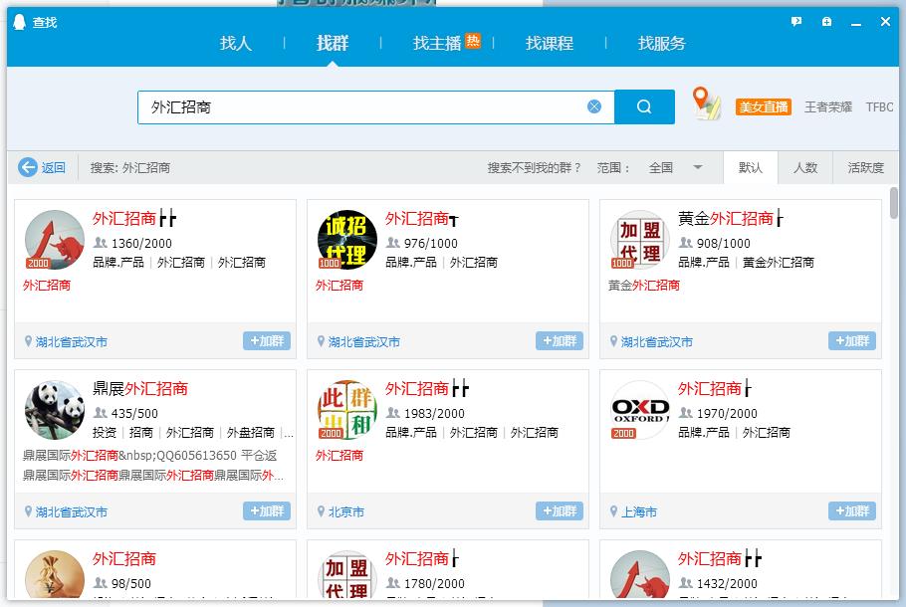Select the 默认 sorting option
Screen dimensions: 906x607
pyautogui.click(x=750, y=167)
